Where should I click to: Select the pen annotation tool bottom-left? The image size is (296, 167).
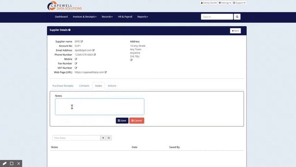tap(4, 163)
